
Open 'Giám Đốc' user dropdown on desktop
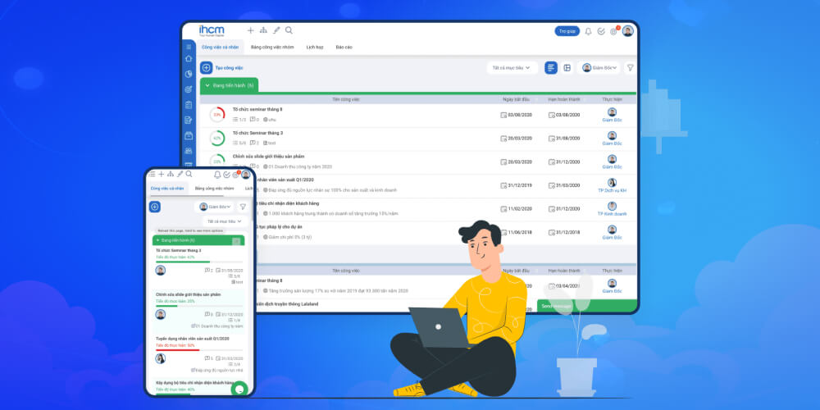tap(599, 67)
